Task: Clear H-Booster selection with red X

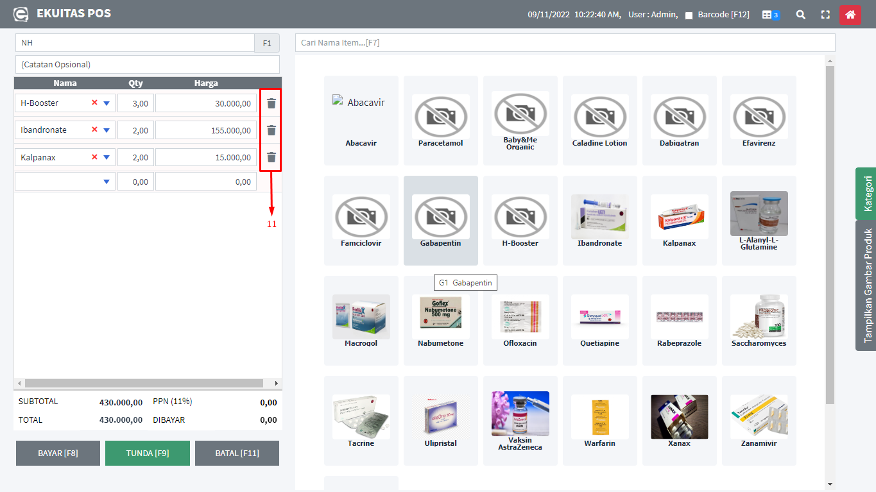Action: coord(94,103)
